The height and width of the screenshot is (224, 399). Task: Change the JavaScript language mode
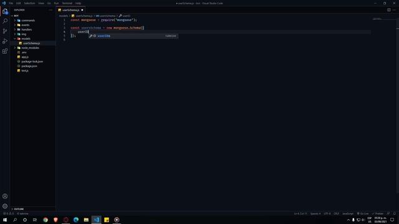[x=348, y=213]
